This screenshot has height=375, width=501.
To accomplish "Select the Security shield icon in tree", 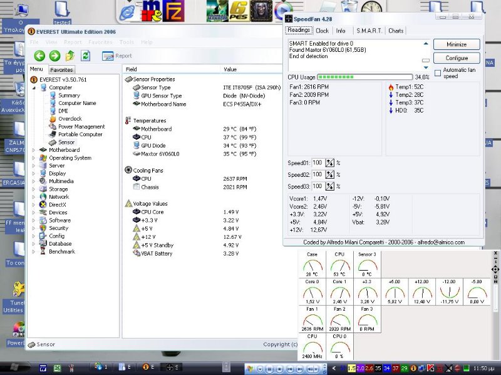I will [43, 228].
